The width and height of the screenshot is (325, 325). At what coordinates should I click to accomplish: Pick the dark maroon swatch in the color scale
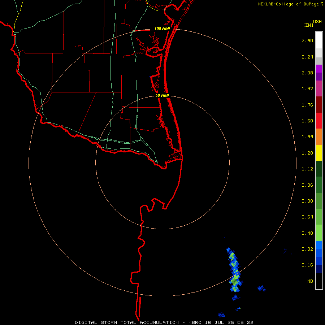click(319, 105)
